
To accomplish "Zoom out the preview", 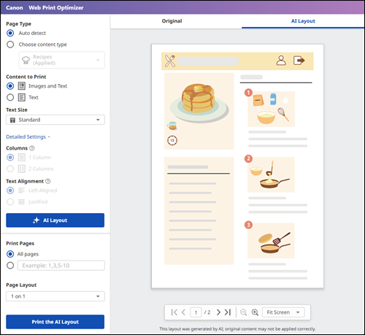I will coord(243,312).
